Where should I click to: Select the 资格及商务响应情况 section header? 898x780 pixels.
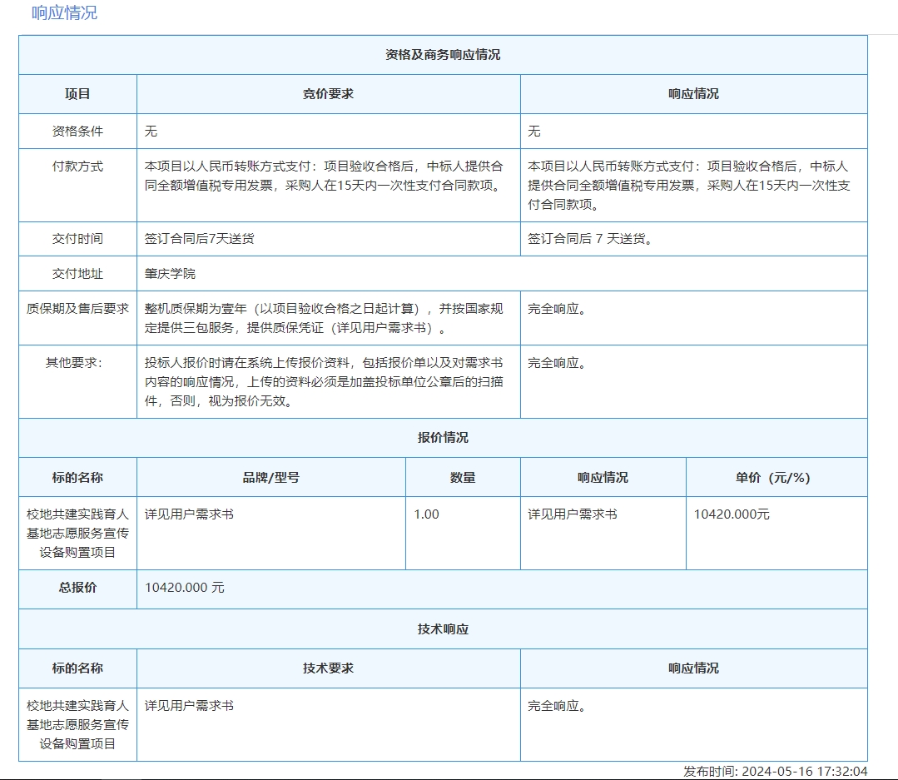coord(443,55)
